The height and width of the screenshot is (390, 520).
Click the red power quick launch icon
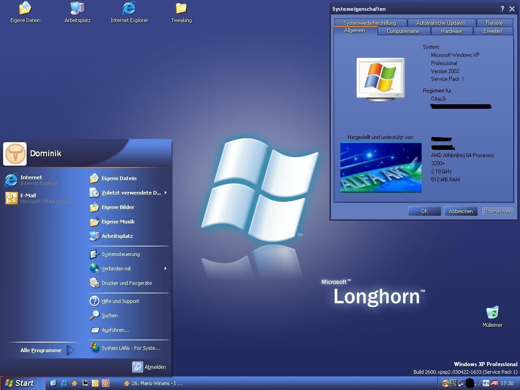click(106, 383)
